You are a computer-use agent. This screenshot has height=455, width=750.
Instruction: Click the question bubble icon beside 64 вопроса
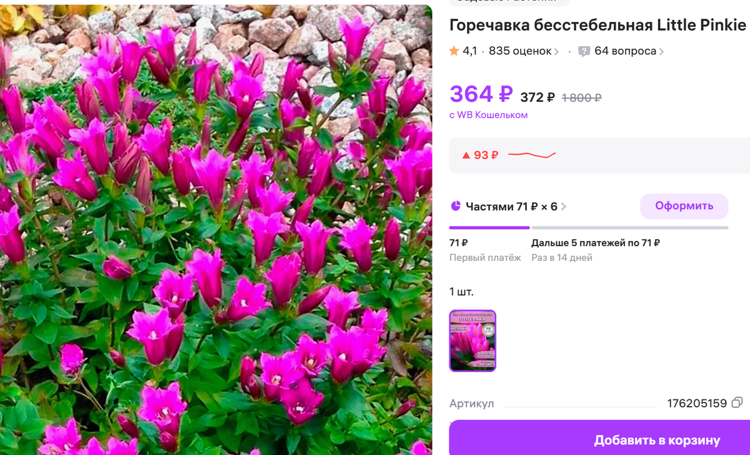click(x=584, y=51)
